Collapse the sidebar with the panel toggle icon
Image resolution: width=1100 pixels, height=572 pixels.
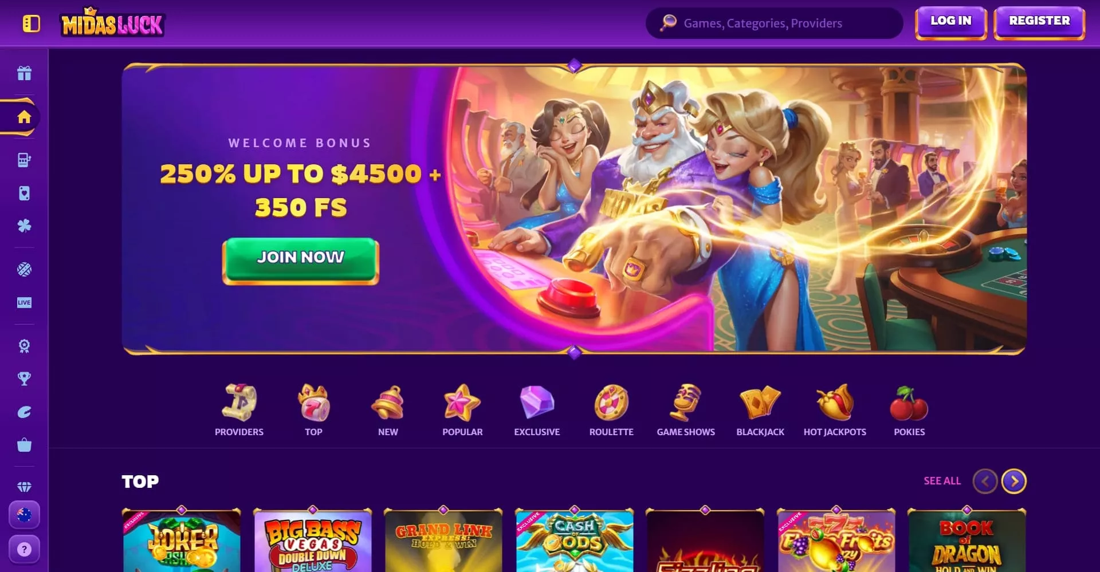pyautogui.click(x=32, y=23)
